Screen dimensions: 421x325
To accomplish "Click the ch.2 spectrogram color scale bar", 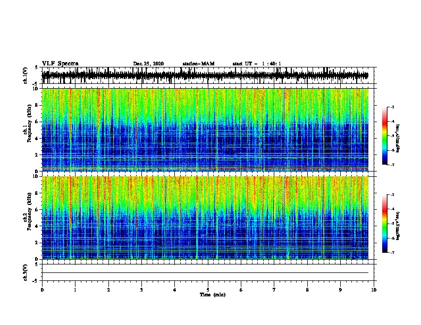I will click(384, 224).
